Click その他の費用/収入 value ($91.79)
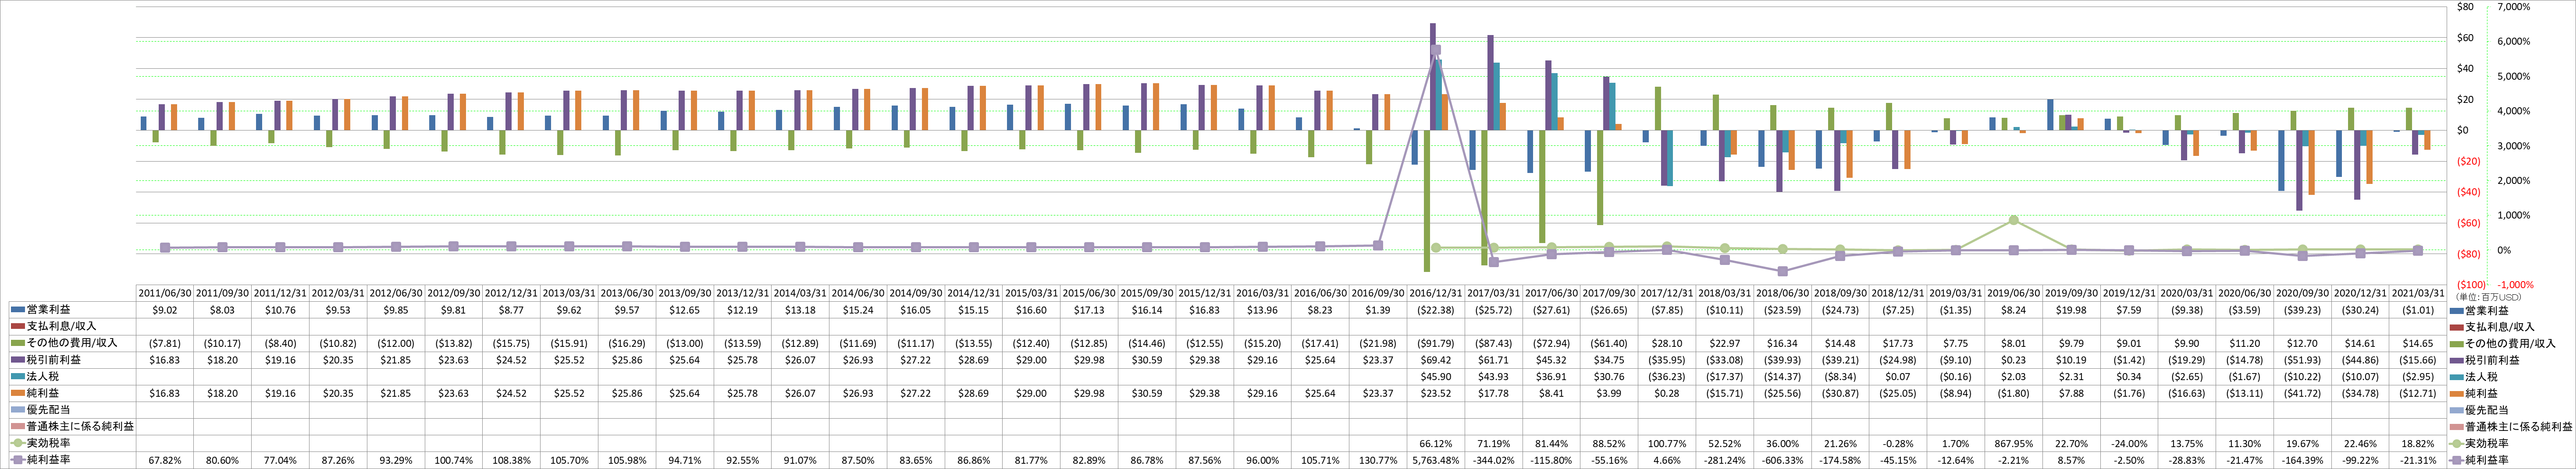This screenshot has height=469, width=2576. (x=1436, y=343)
